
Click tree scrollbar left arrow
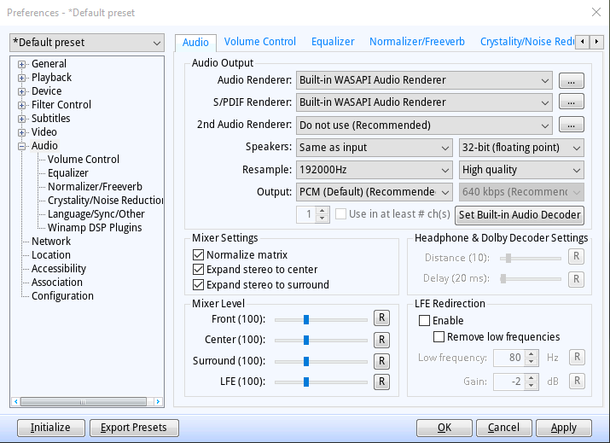click(16, 401)
